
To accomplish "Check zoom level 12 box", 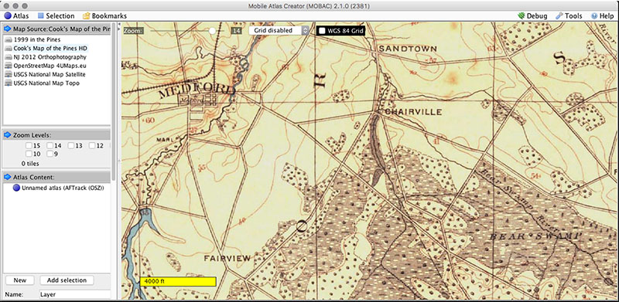I will [x=91, y=145].
